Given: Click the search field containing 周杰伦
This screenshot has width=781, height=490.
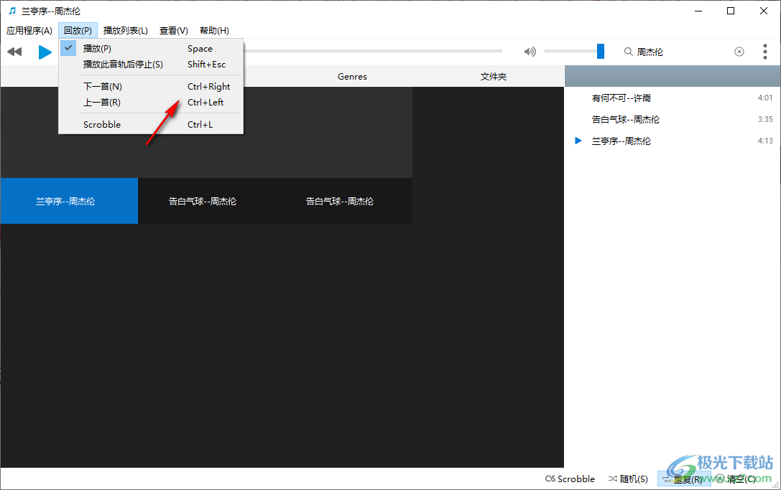Looking at the screenshot, I should click(683, 52).
